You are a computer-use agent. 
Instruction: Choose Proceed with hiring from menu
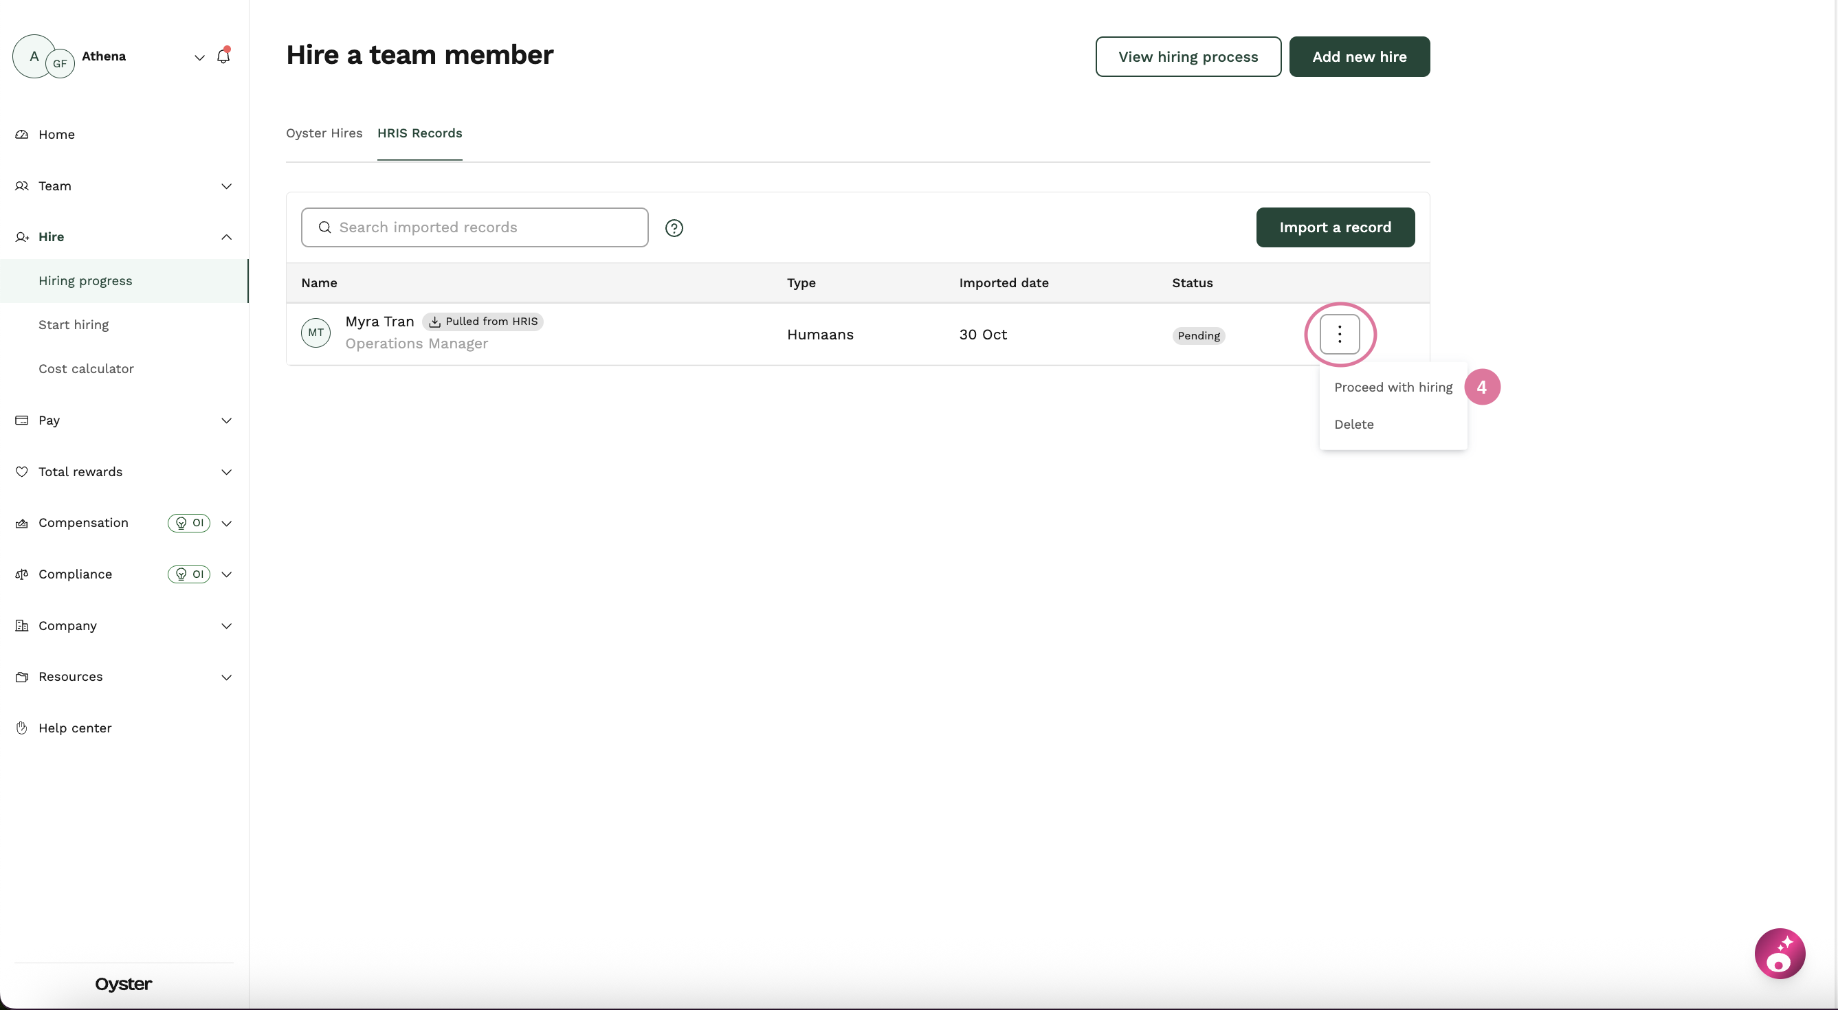tap(1393, 388)
